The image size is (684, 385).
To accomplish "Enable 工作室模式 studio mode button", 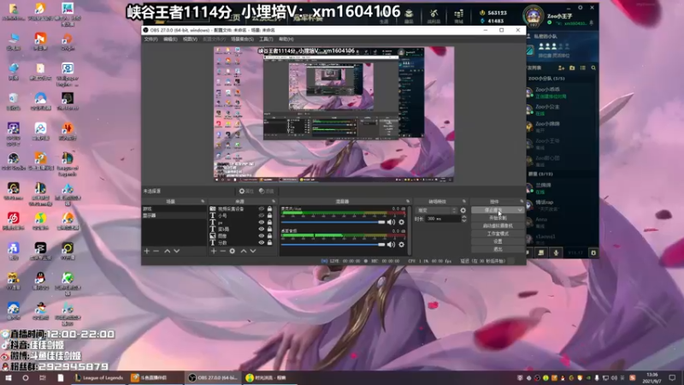I will [x=498, y=234].
